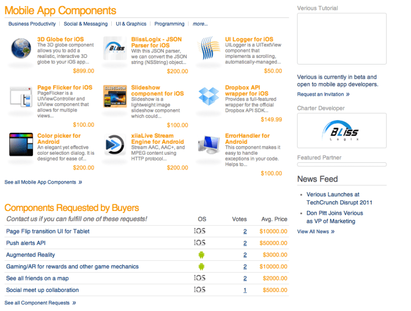Viewport: 411px width, 311px height.
Task: Click the Verious Tutorial video box
Action: (341, 39)
